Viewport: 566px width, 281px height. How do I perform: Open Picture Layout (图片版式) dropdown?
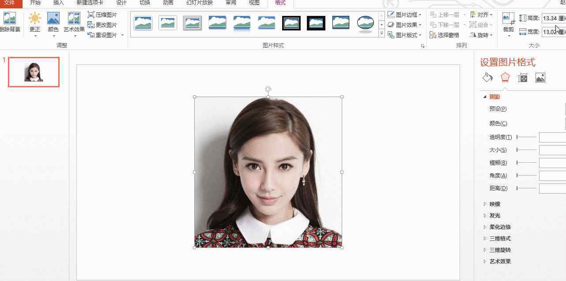click(x=404, y=35)
